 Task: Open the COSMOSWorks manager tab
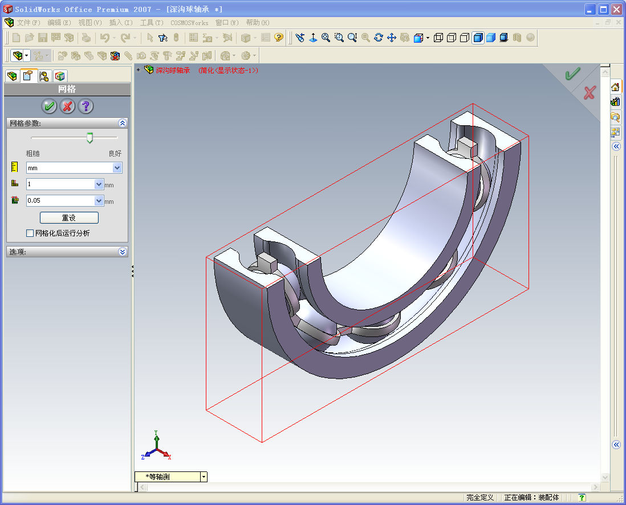click(x=60, y=76)
